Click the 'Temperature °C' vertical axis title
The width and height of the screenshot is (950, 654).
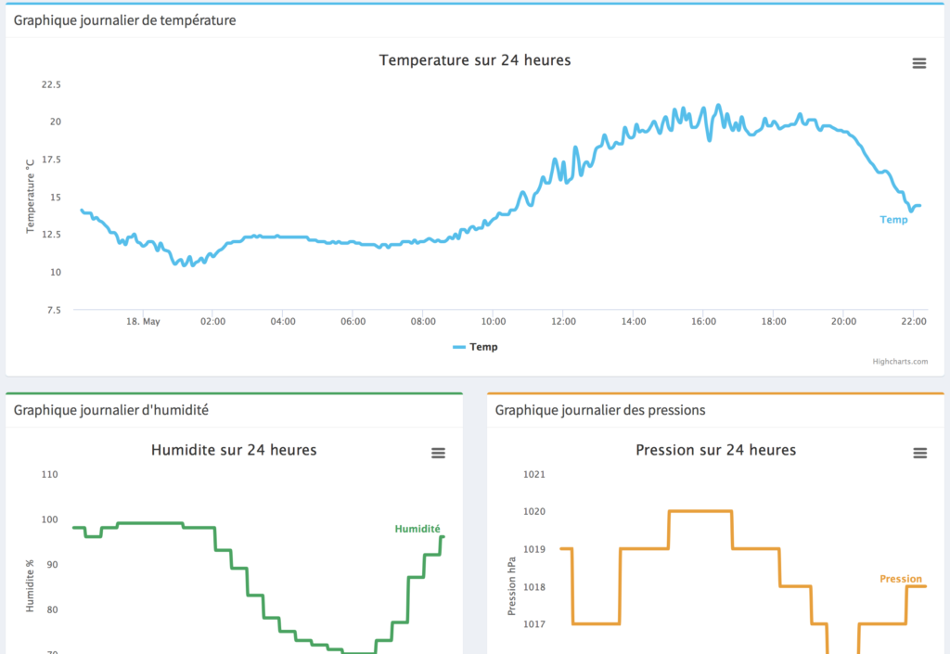(30, 196)
